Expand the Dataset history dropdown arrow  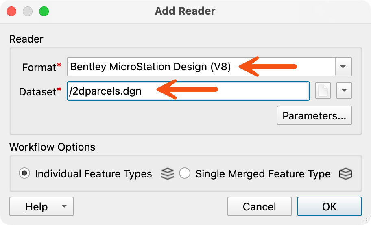click(x=344, y=91)
